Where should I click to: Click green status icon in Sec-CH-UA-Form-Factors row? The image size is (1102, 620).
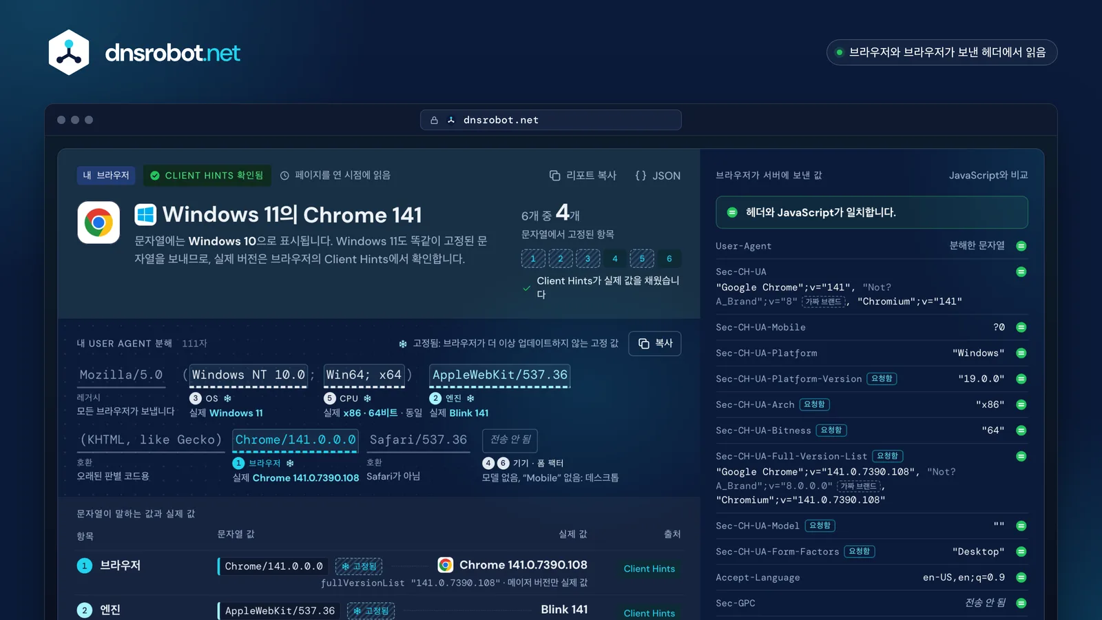coord(1021,552)
